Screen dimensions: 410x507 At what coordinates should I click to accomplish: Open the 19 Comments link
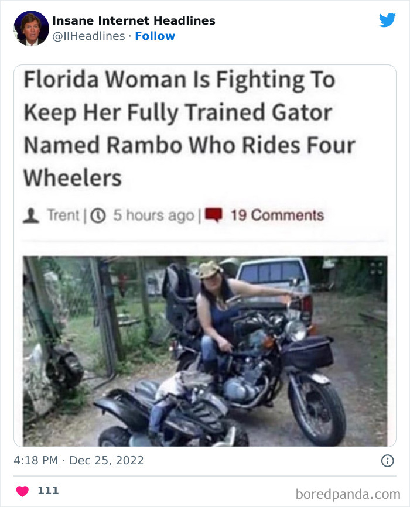pos(277,215)
